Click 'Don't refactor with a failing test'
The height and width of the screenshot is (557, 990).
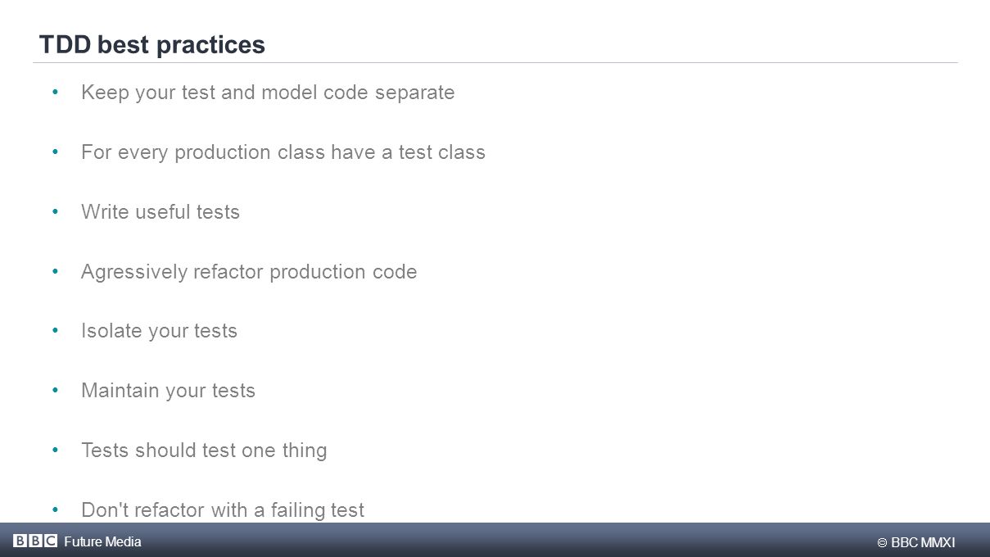point(223,510)
